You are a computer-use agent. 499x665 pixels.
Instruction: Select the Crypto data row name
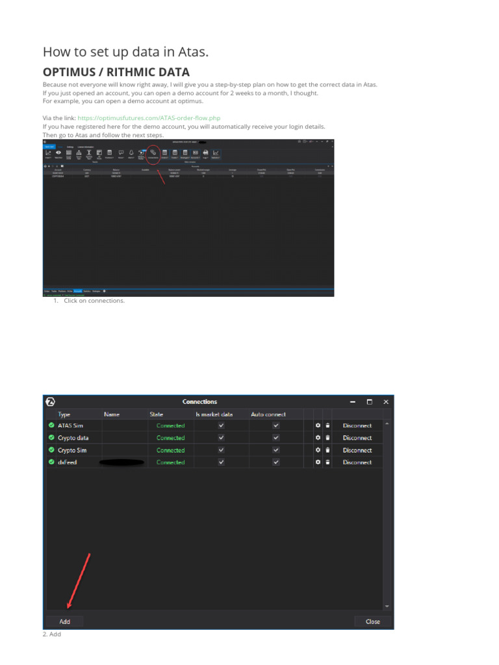click(x=73, y=438)
